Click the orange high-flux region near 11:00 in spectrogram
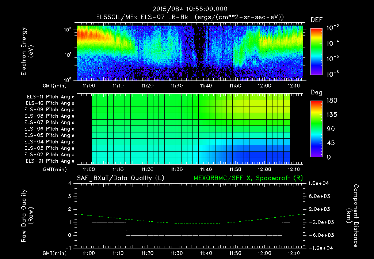The width and height of the screenshot is (374, 259). coord(89,35)
